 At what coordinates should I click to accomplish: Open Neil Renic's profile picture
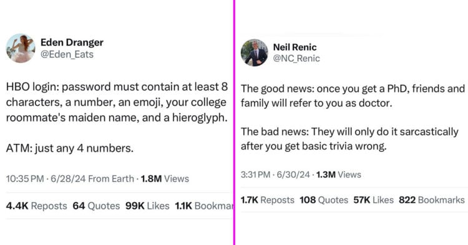click(x=255, y=53)
